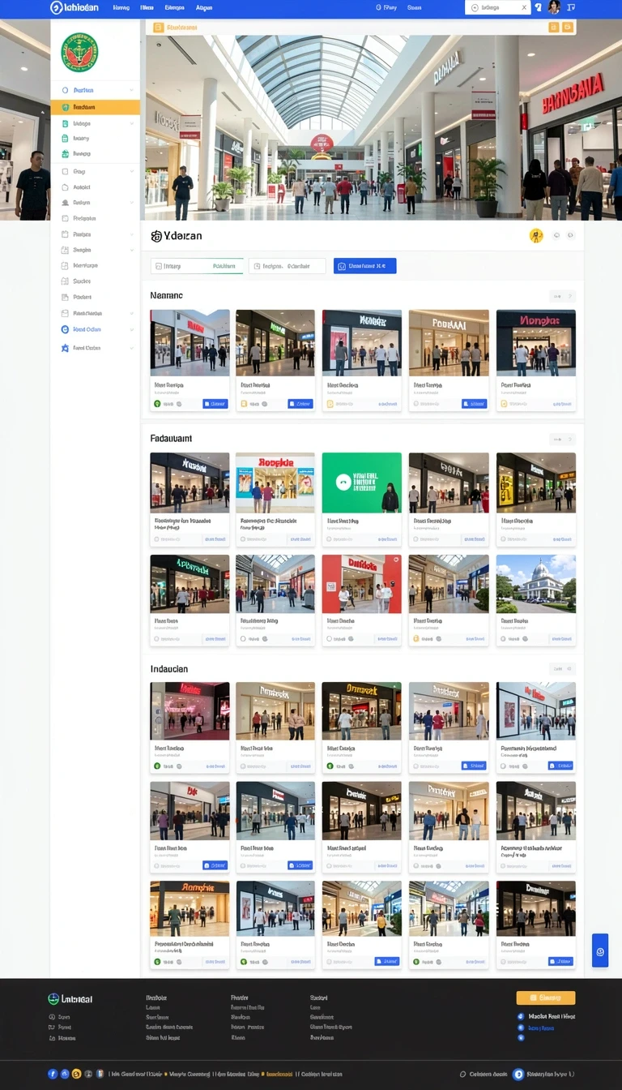The image size is (622, 1090).
Task: Click the last orange icon on the banner bar
Action: click(567, 27)
